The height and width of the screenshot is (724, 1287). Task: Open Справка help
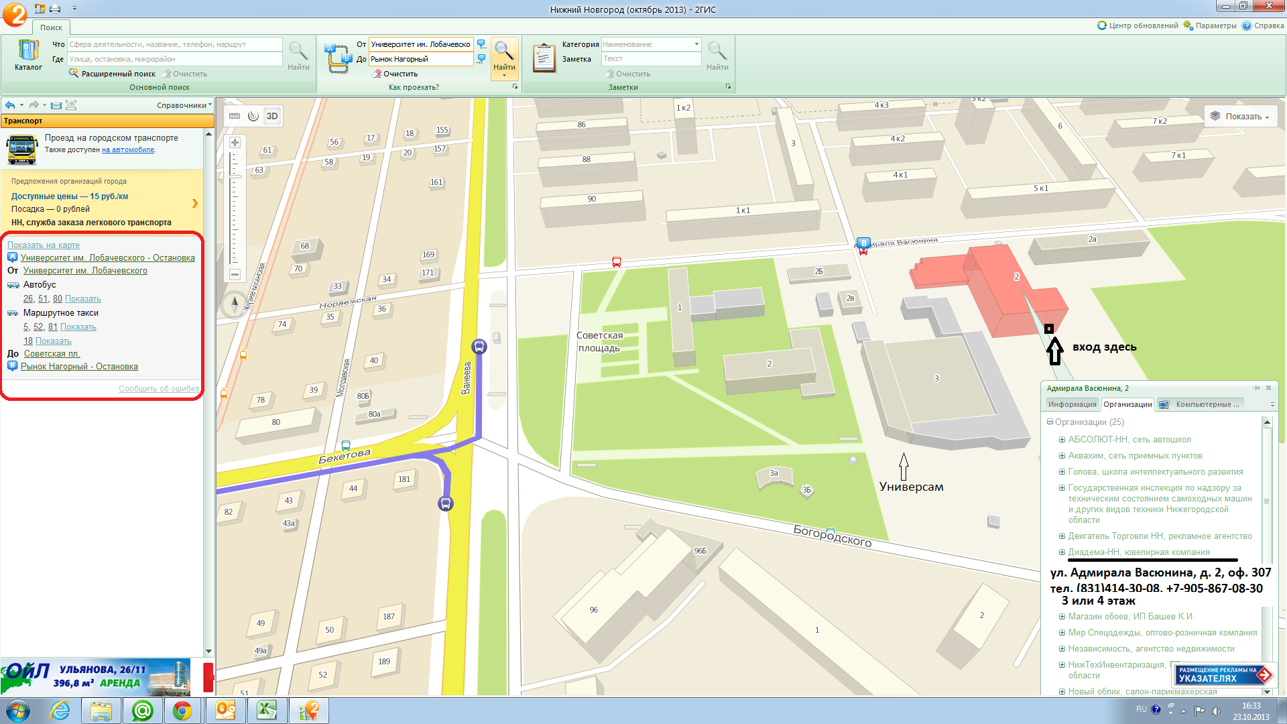[1263, 25]
